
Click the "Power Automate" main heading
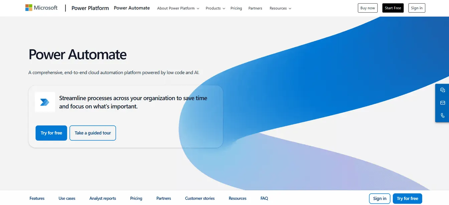pyautogui.click(x=78, y=54)
